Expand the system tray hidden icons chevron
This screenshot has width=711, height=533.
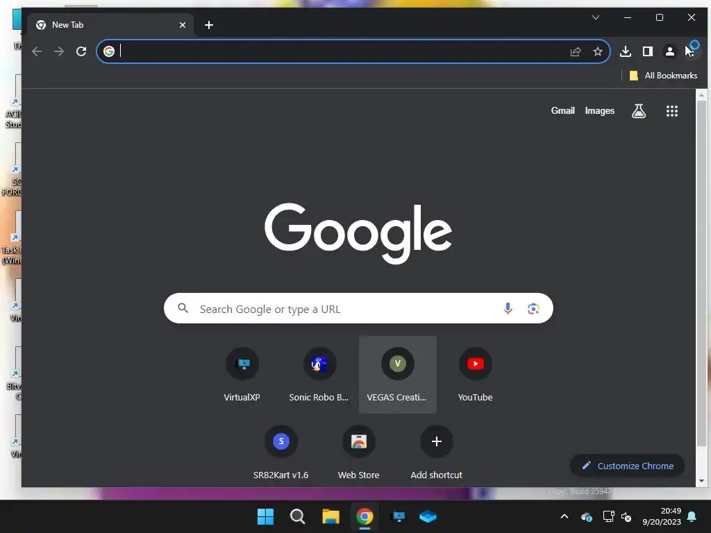click(x=564, y=516)
